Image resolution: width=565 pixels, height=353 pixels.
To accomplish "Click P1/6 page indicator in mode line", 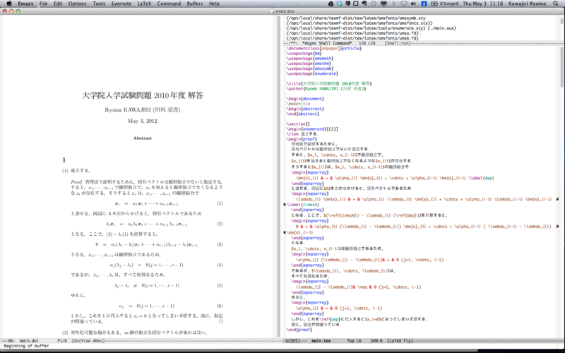I will tap(63, 340).
